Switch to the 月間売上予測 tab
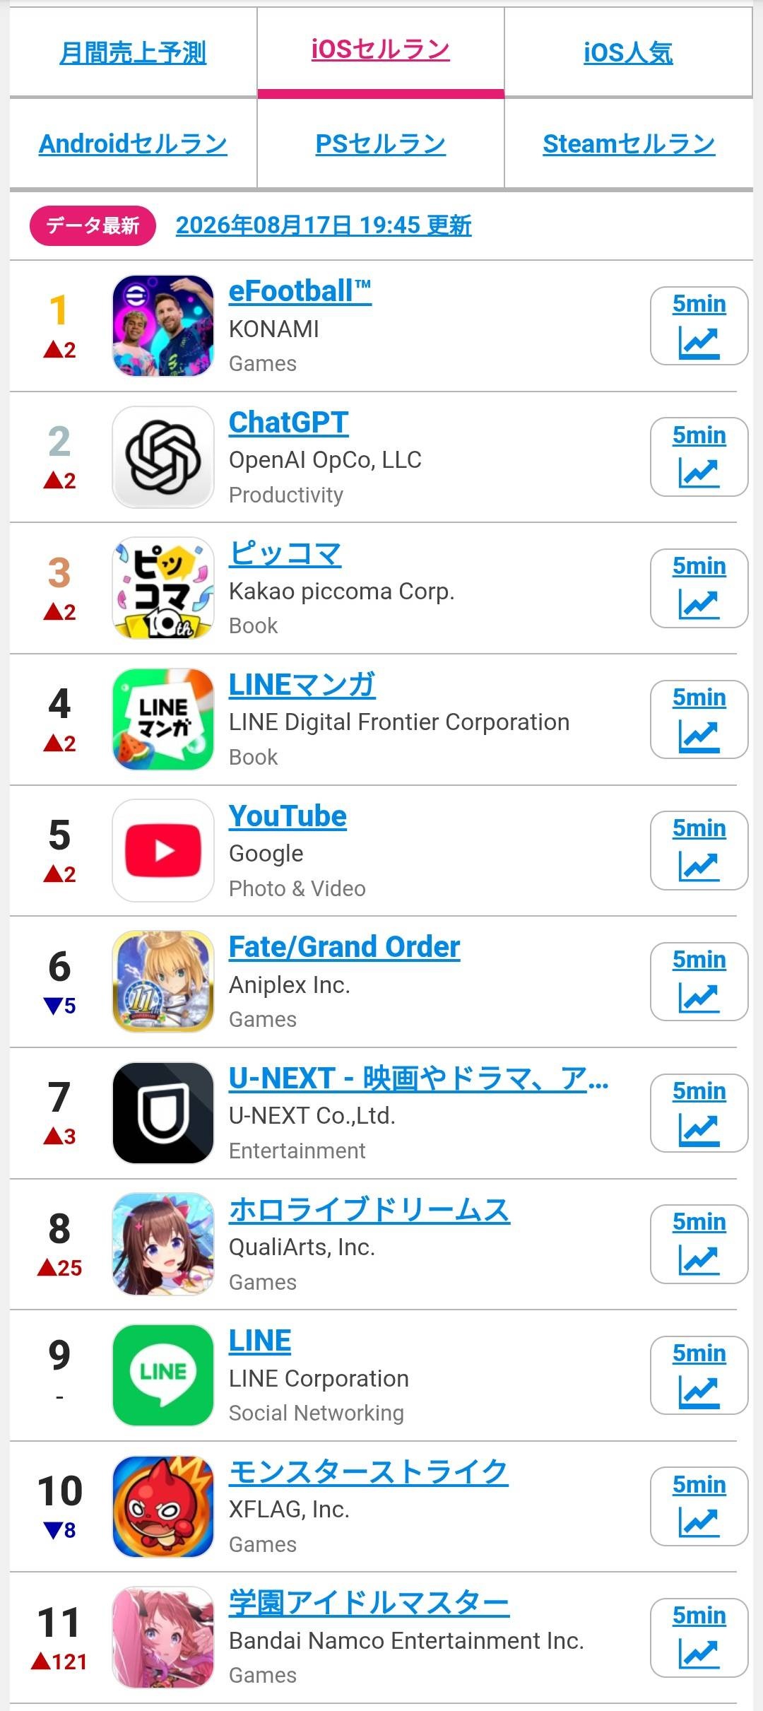Viewport: 763px width, 1711px height. coord(133,52)
